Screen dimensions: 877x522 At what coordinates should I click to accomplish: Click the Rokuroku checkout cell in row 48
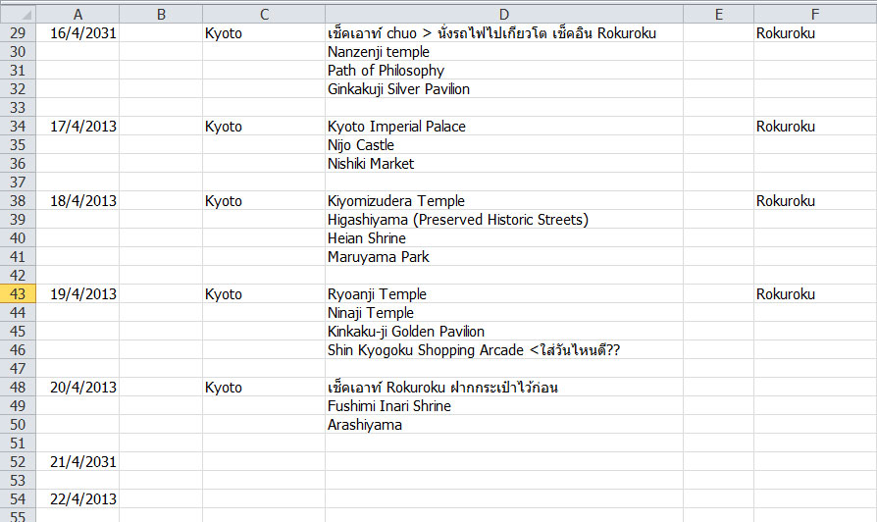(504, 388)
